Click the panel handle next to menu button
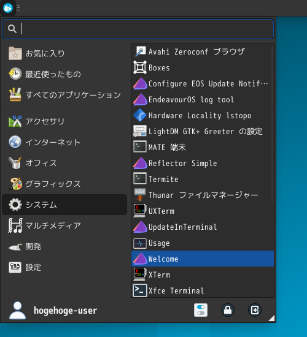This screenshot has width=307, height=337. click(x=18, y=8)
